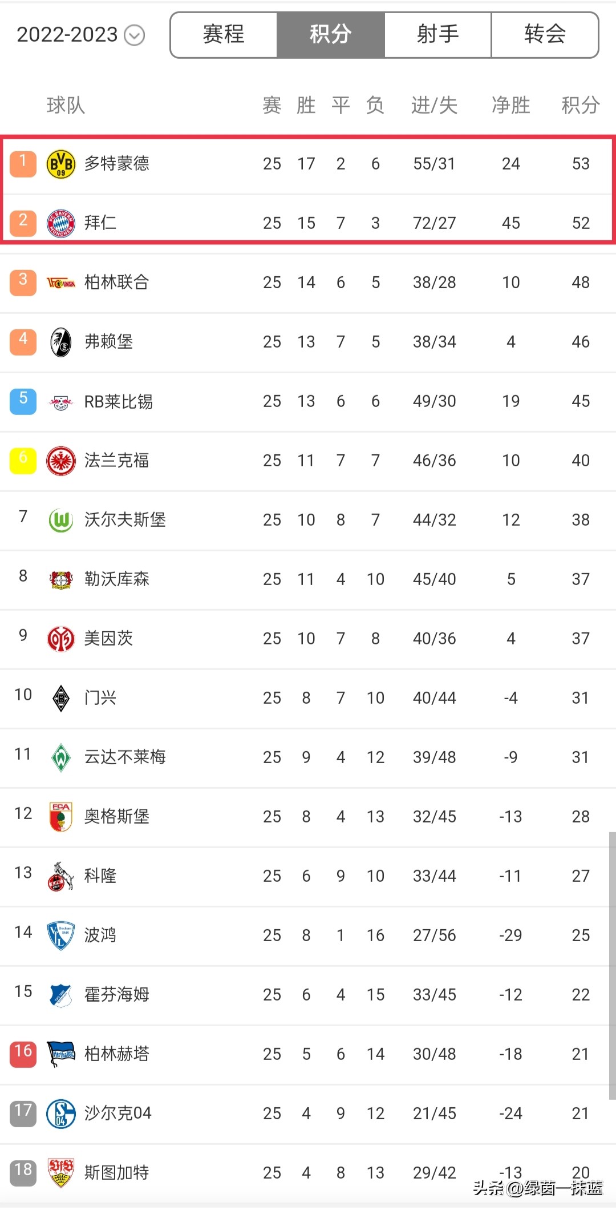Open the 勒沃库森 team name link
This screenshot has height=1210, width=616.
click(116, 579)
